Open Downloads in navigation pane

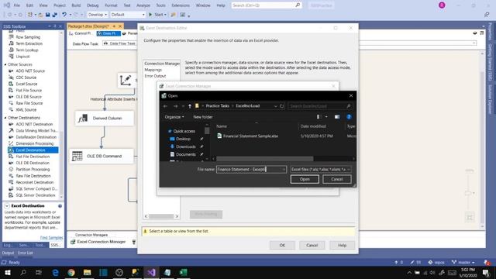pos(185,146)
